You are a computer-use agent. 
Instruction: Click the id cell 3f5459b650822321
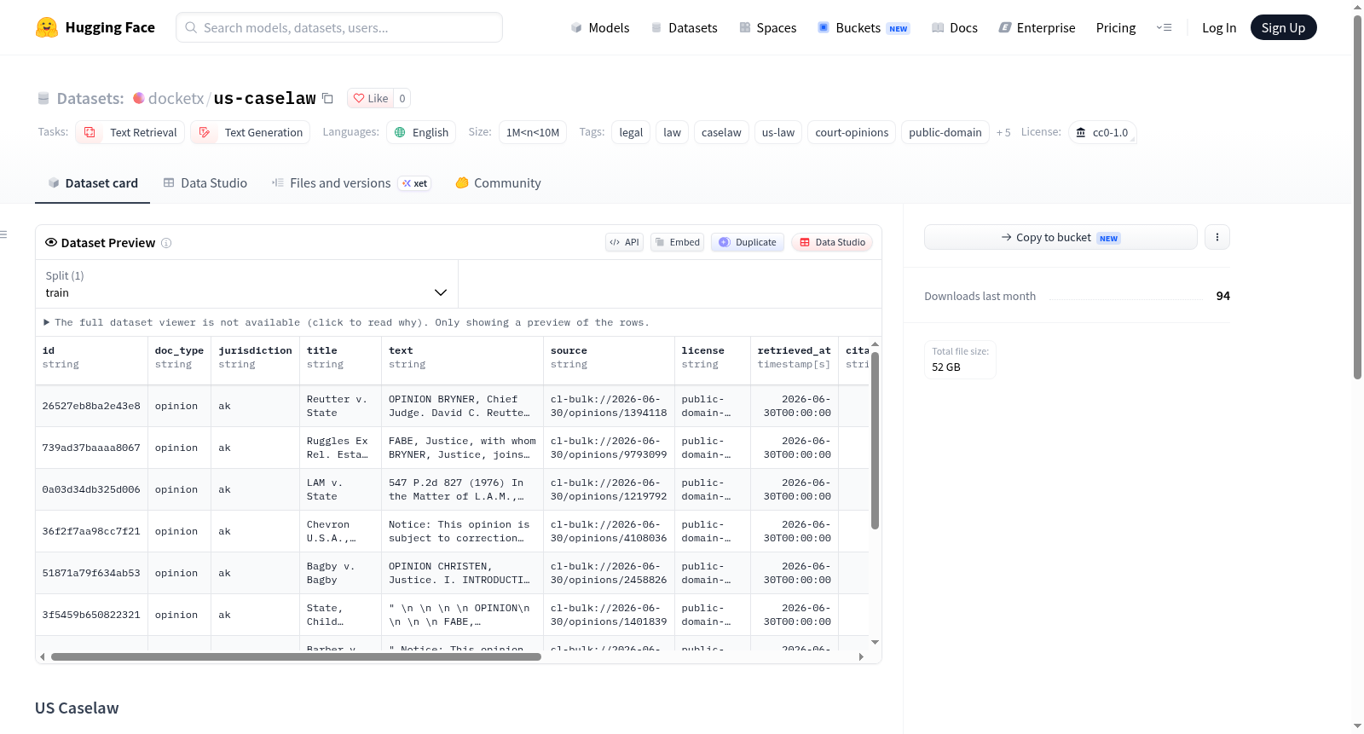pyautogui.click(x=91, y=615)
